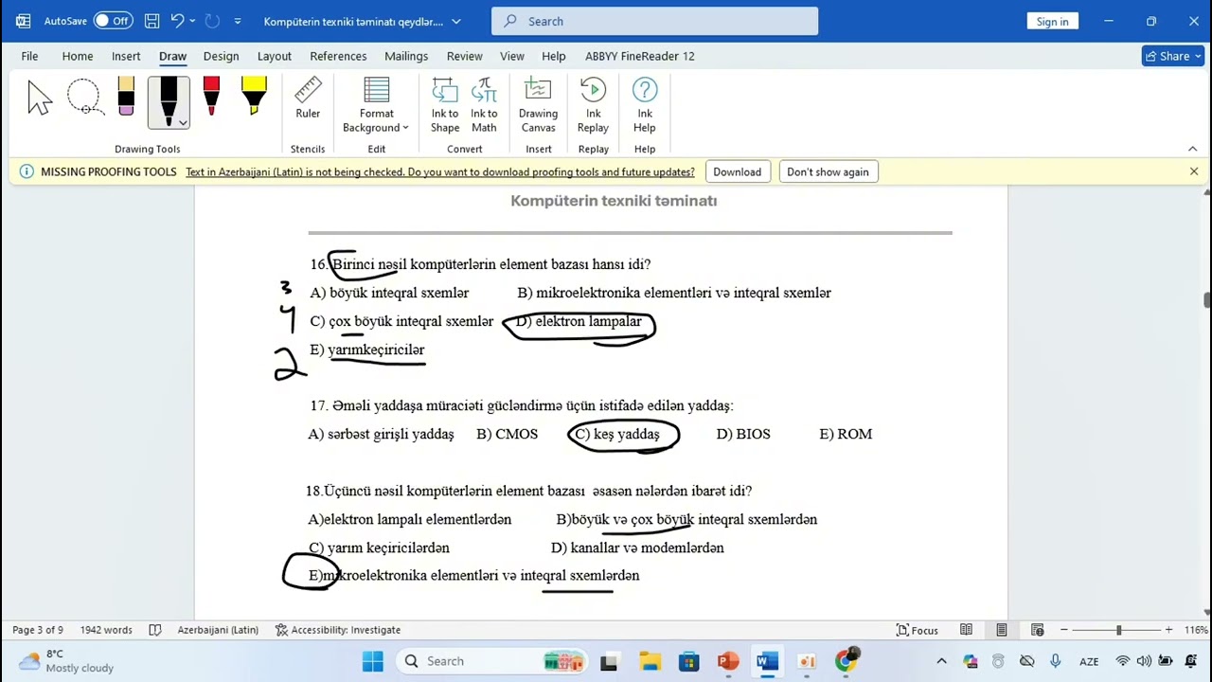Open Format Background options
Screen dimensions: 1212x682
point(376,105)
